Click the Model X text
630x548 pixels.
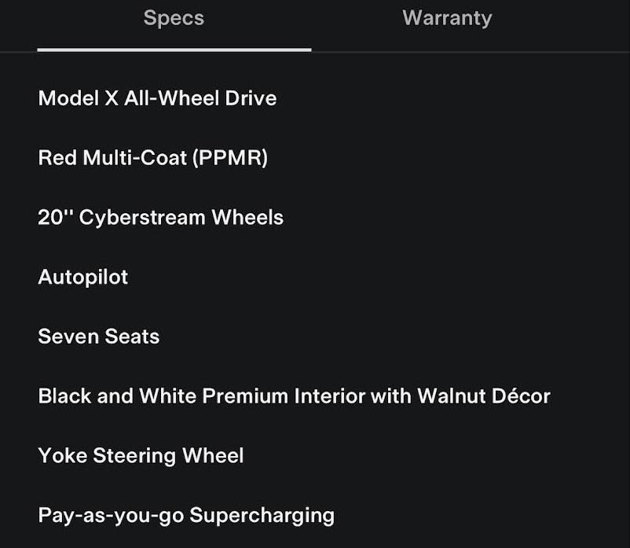pyautogui.click(x=78, y=98)
